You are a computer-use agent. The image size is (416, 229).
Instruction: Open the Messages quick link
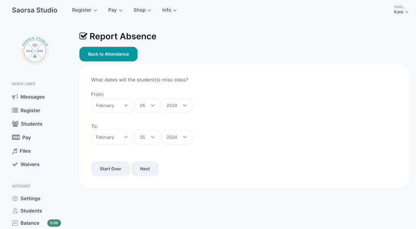(28, 97)
